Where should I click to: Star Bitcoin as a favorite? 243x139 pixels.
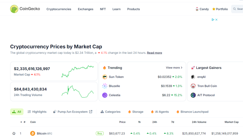[14, 133]
